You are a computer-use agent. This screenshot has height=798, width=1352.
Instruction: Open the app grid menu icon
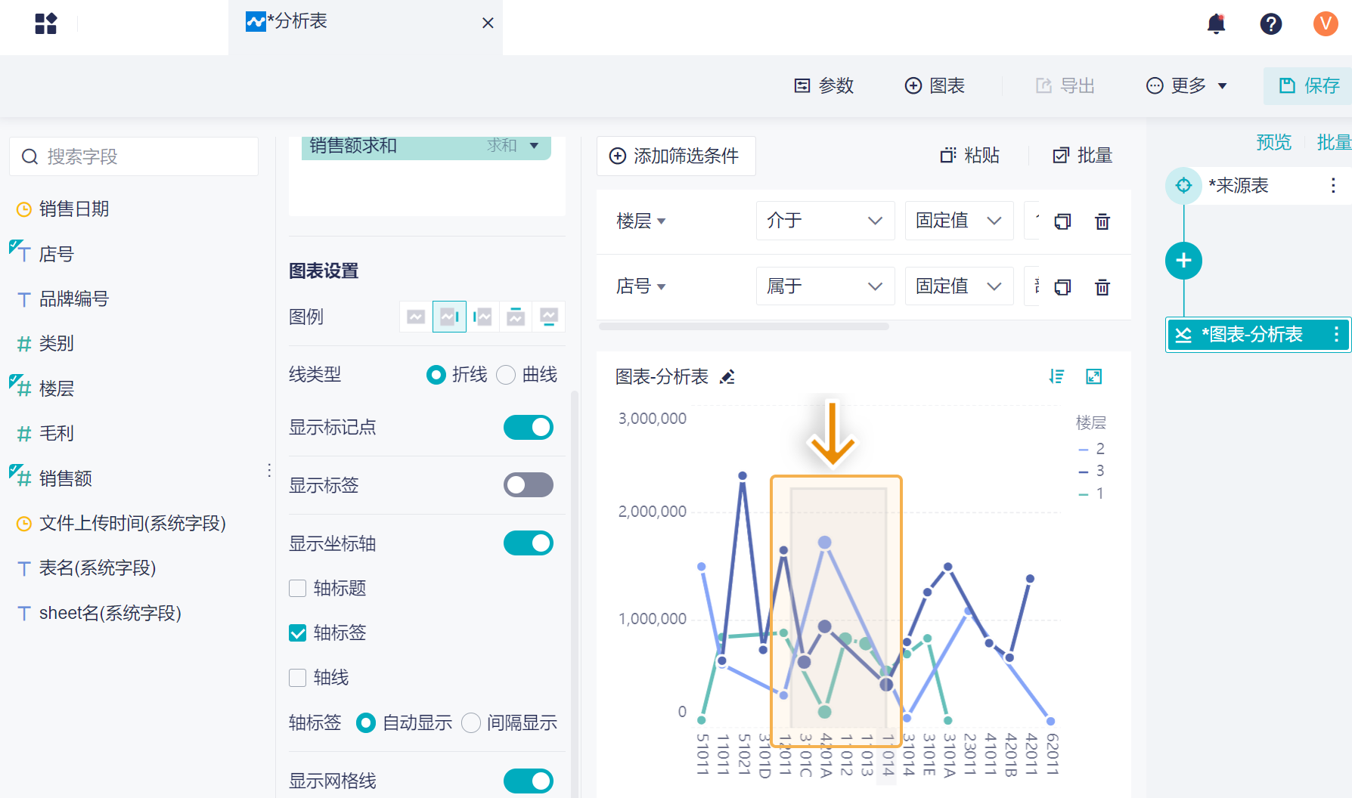pyautogui.click(x=46, y=23)
